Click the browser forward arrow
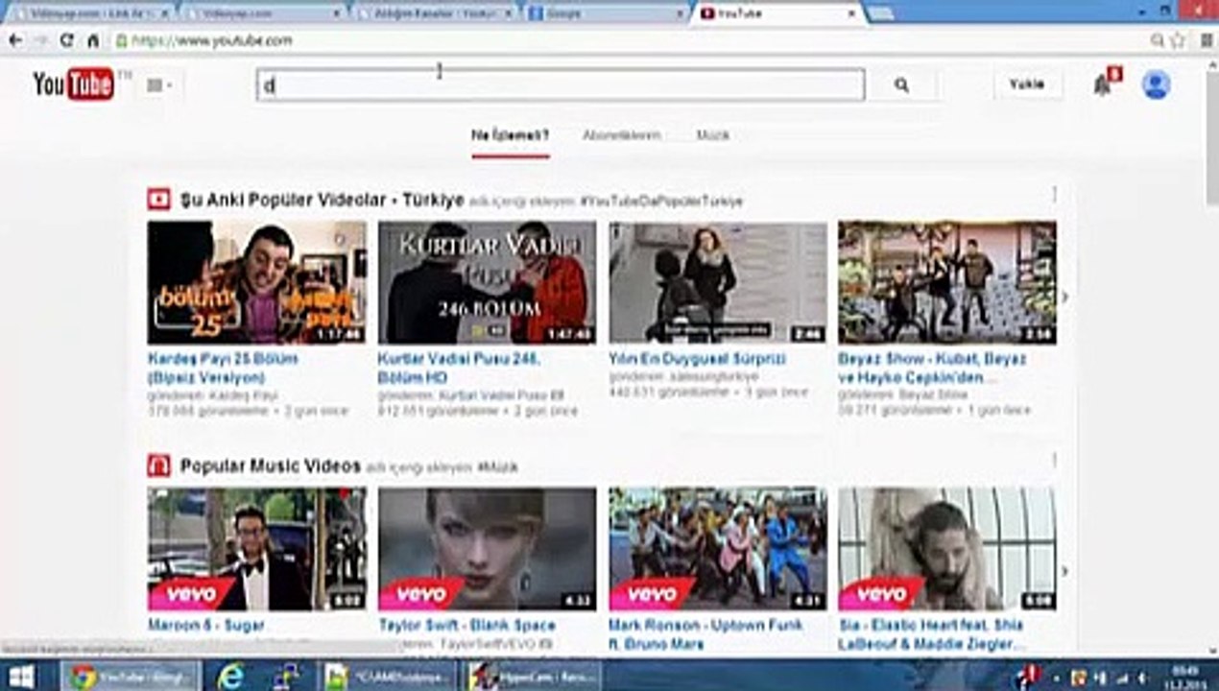 pos(40,40)
